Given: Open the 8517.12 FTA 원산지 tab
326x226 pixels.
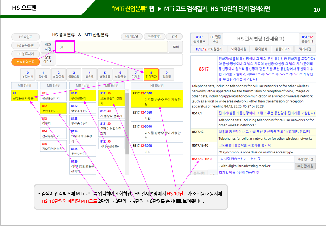Looking at the screenshot, I should pos(209,49).
